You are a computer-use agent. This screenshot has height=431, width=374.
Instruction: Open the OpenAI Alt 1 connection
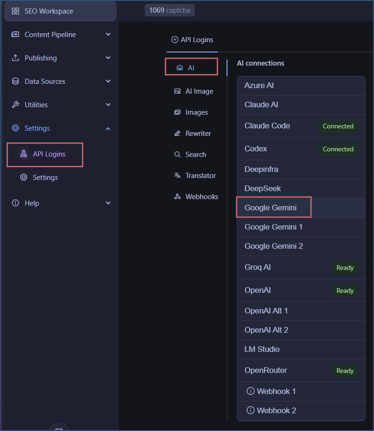click(301, 311)
